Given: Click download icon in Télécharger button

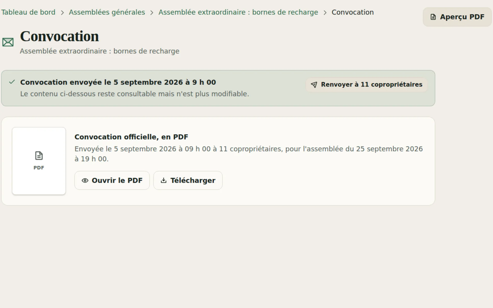Looking at the screenshot, I should coord(164,180).
